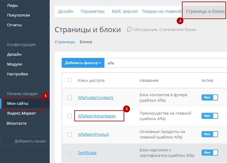
Task: Open the AlfaMainAdvantages block link
Action: click(97, 116)
